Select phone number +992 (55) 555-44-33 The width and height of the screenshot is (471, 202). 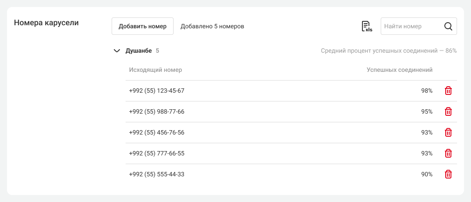pos(157,174)
